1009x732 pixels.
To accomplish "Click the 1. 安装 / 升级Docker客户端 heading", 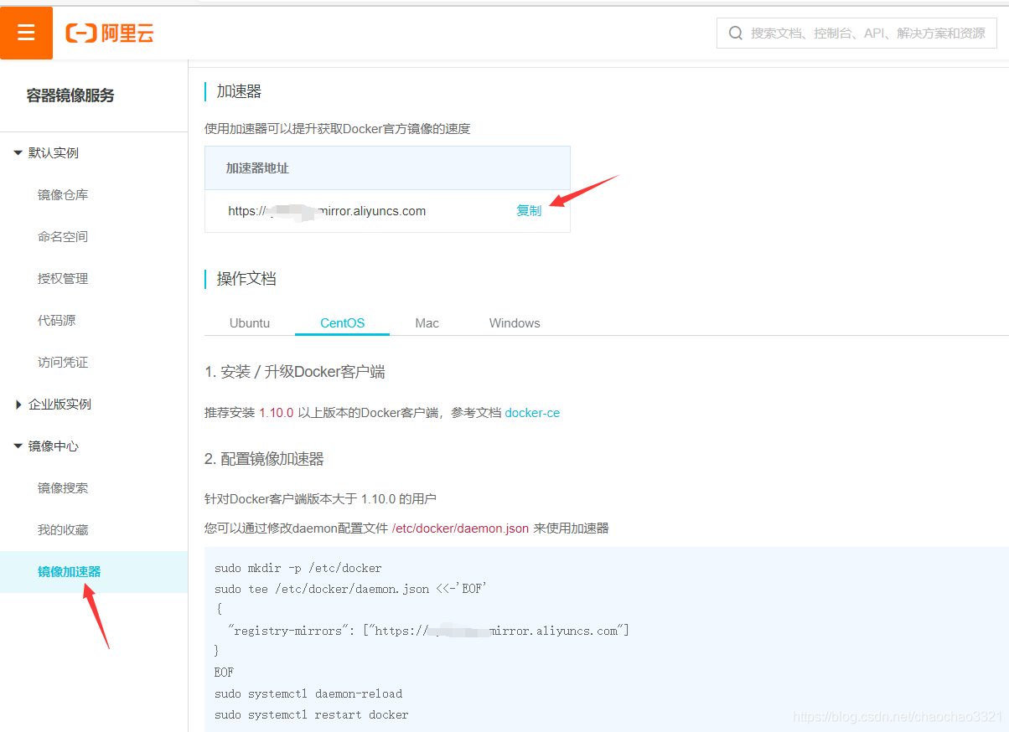I will pyautogui.click(x=295, y=372).
